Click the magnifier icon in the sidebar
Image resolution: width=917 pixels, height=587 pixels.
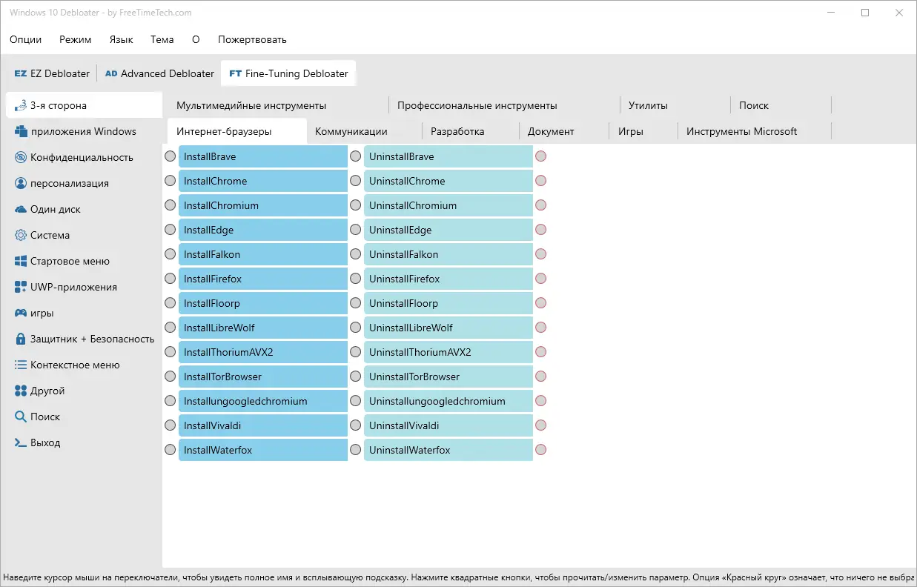[x=21, y=417]
